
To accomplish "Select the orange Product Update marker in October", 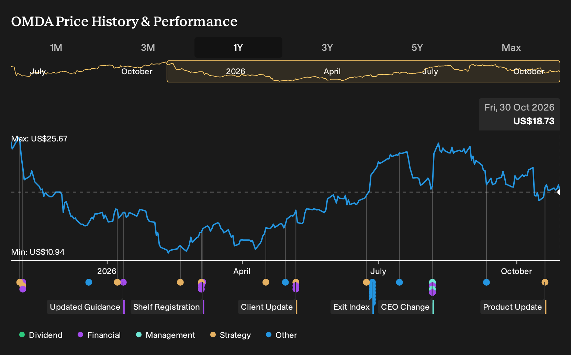I will (545, 282).
